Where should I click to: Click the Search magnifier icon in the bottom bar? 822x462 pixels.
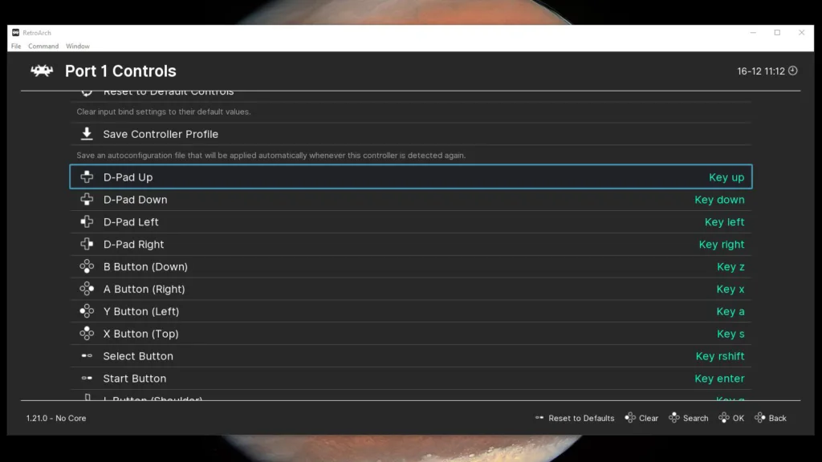[673, 418]
